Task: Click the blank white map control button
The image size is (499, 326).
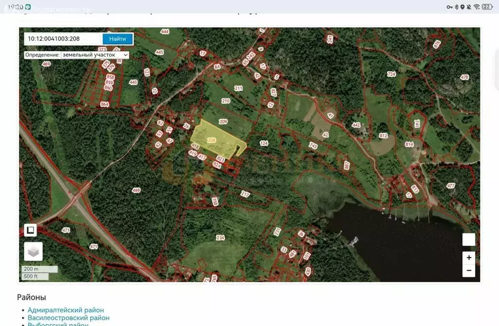Action: pos(468,239)
